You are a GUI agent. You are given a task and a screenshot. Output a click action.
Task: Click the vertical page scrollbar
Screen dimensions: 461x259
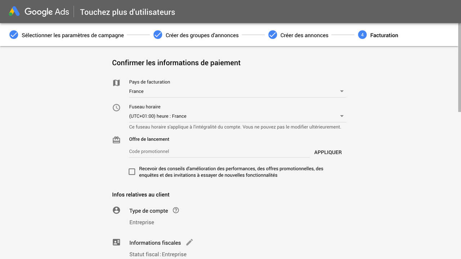[459, 68]
